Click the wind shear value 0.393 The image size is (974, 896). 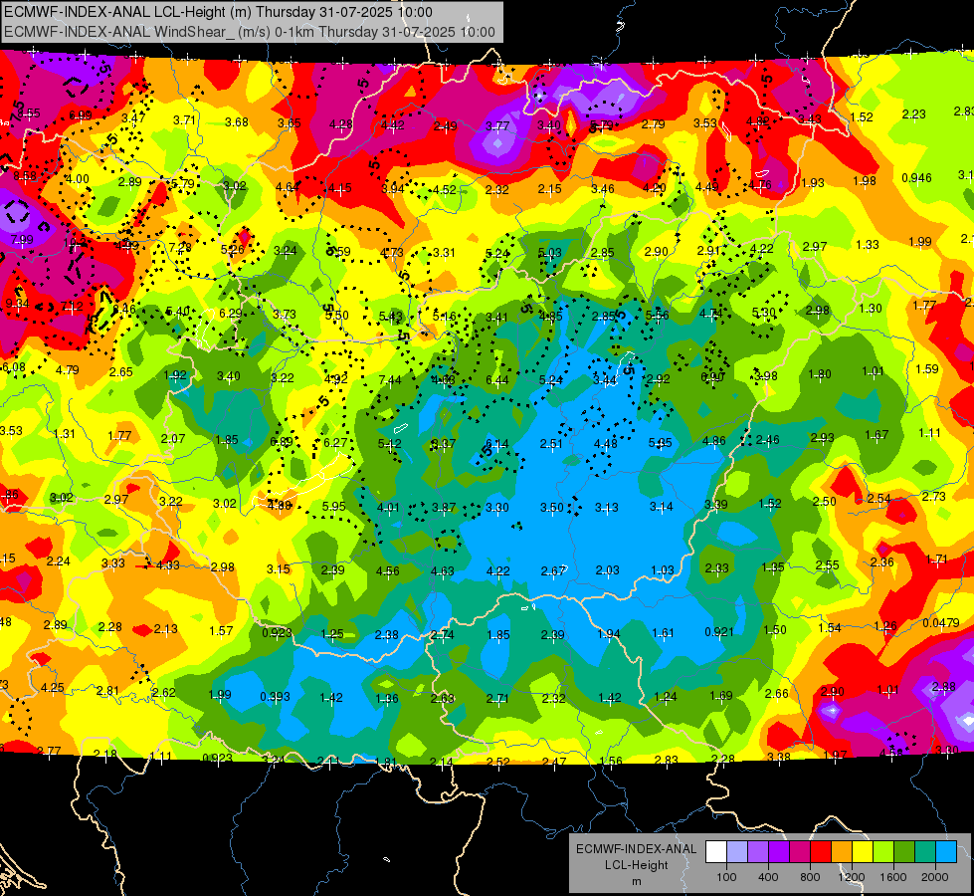(x=275, y=696)
